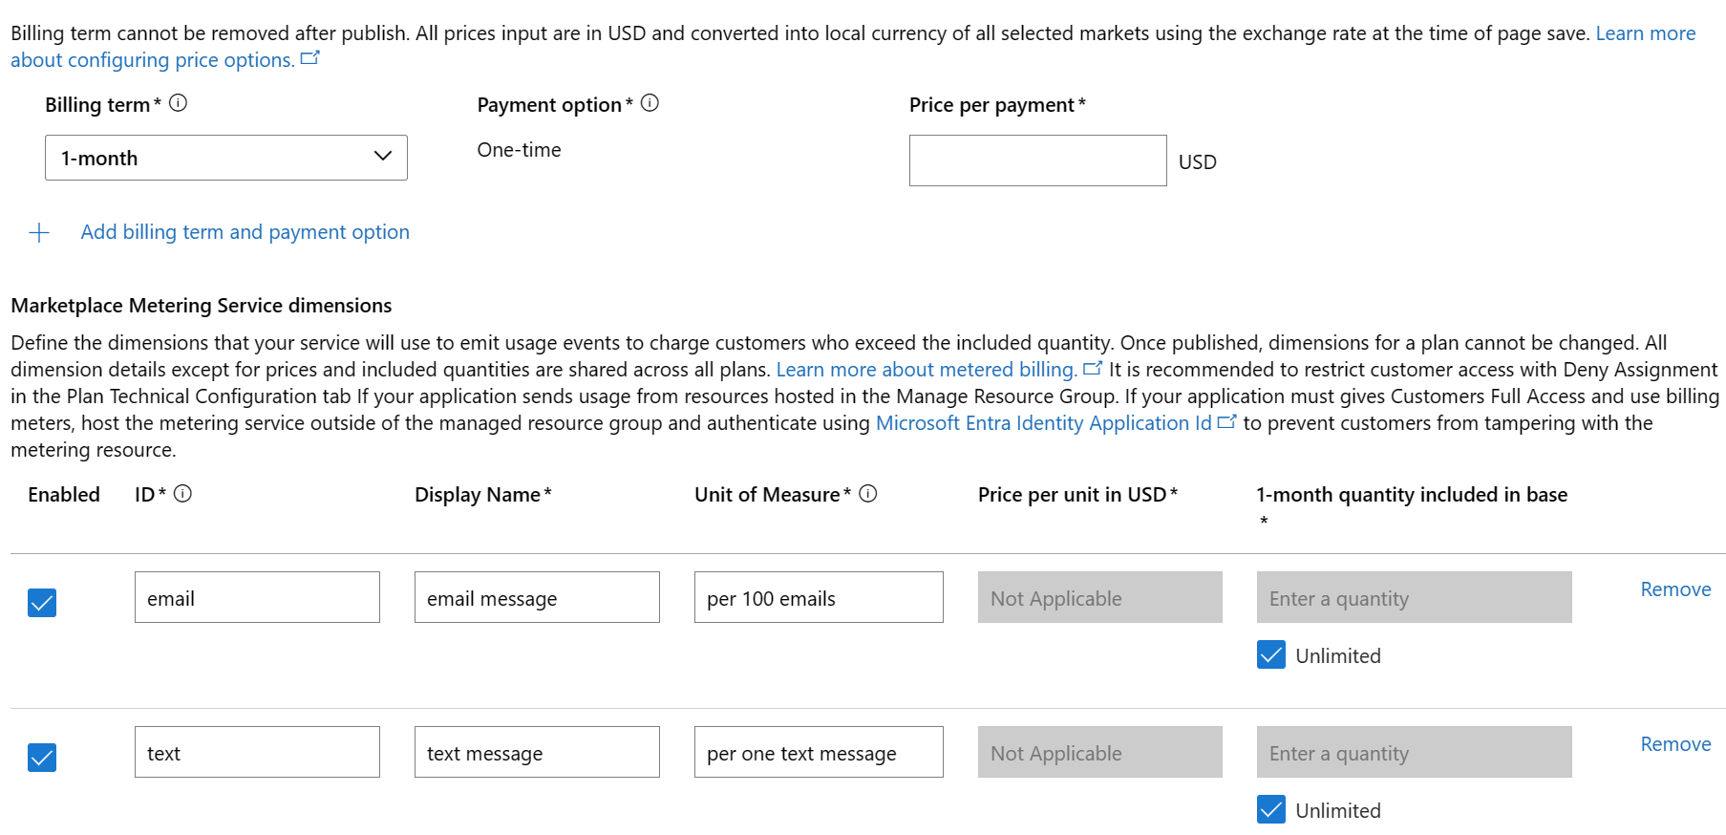Uncheck Enabled checkbox for text dimension
This screenshot has height=835, width=1726.
(42, 758)
